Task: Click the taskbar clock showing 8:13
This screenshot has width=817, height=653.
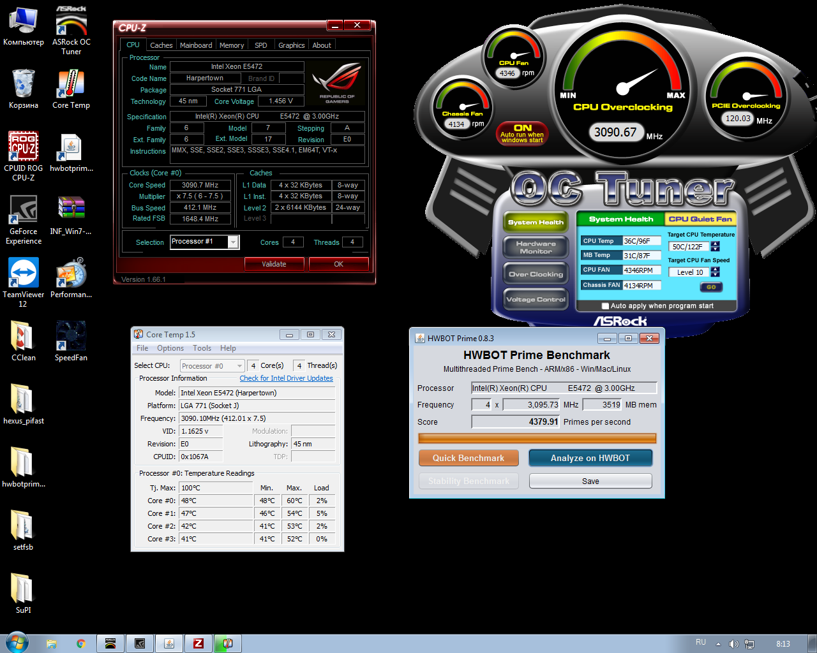Action: click(783, 644)
